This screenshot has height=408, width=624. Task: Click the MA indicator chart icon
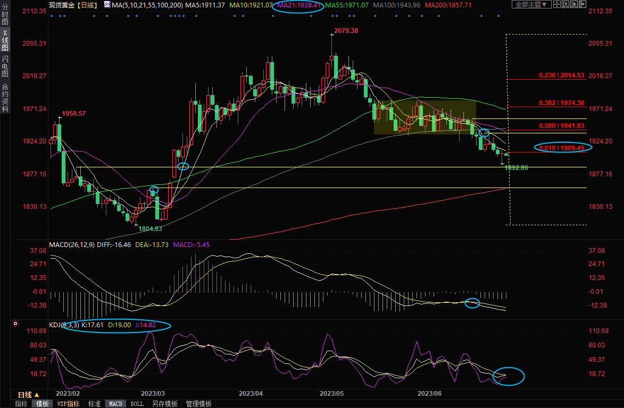(107, 5)
